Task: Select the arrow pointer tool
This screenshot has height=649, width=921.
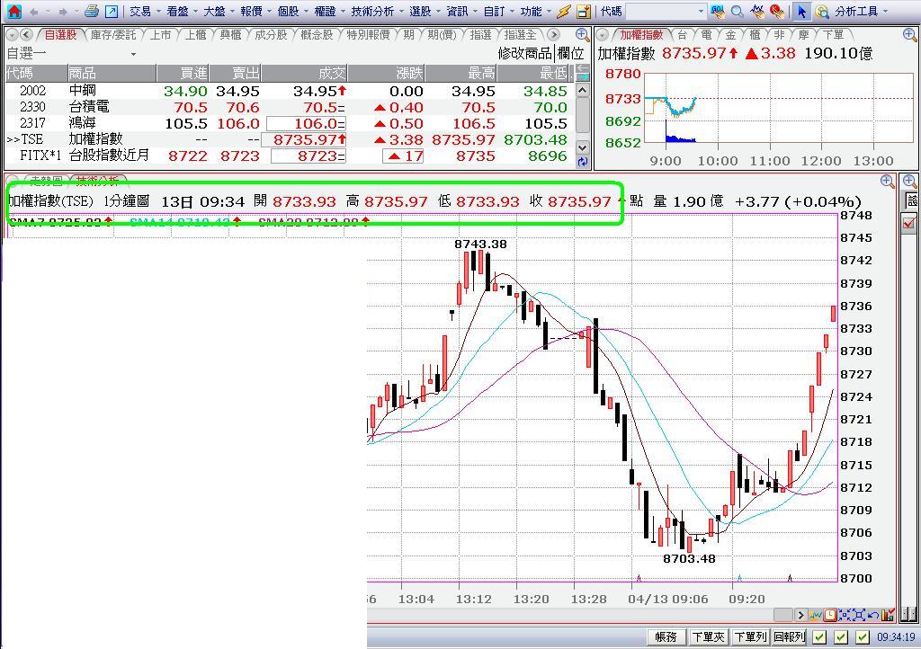Action: pos(801,11)
